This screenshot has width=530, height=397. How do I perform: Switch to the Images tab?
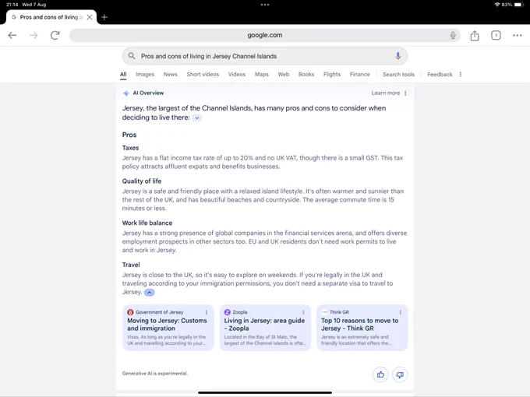coord(145,74)
